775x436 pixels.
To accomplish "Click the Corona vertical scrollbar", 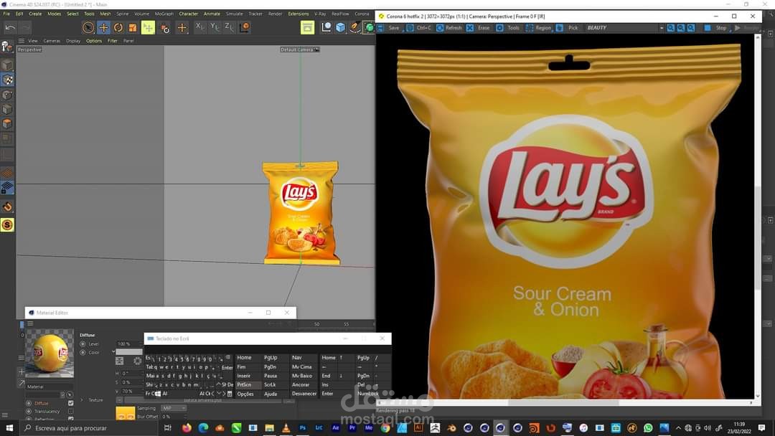I will [x=758, y=237].
